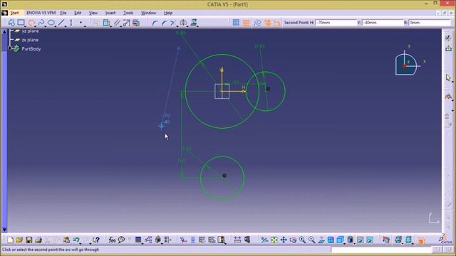The height and width of the screenshot is (256, 456).
Task: Click the H value input field
Action: [x=336, y=23]
